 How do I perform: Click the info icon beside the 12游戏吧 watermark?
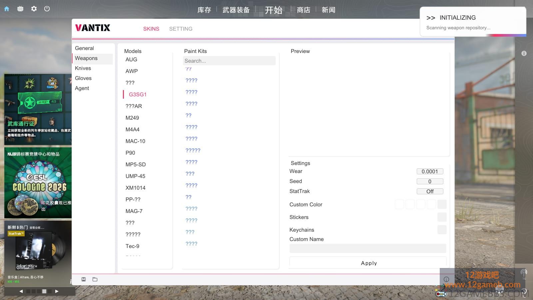coord(446,279)
